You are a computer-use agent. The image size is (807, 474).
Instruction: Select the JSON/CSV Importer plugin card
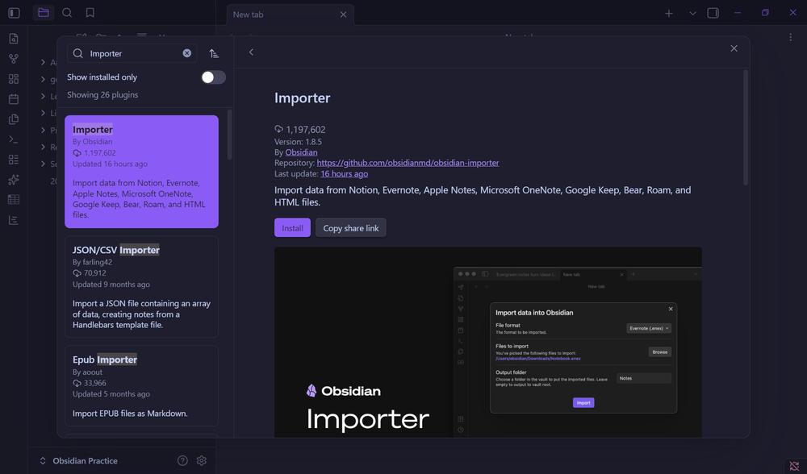[141, 287]
